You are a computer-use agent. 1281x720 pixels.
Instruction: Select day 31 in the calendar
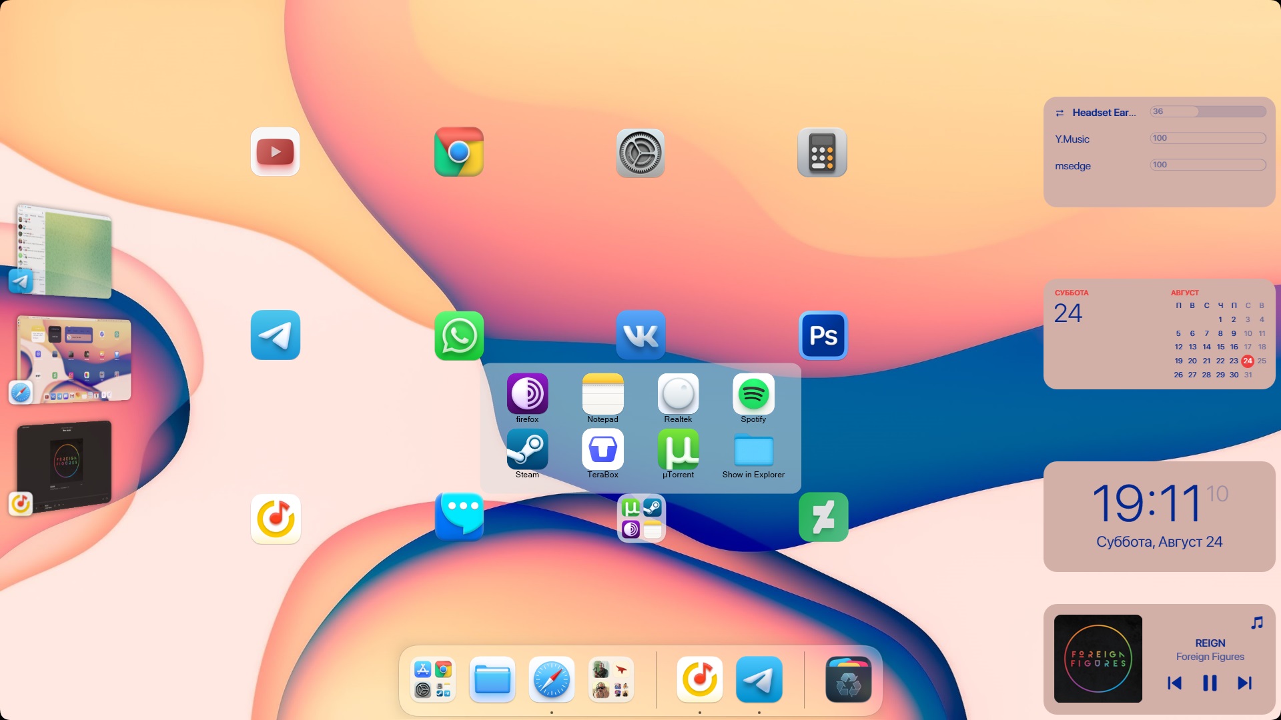pyautogui.click(x=1248, y=375)
